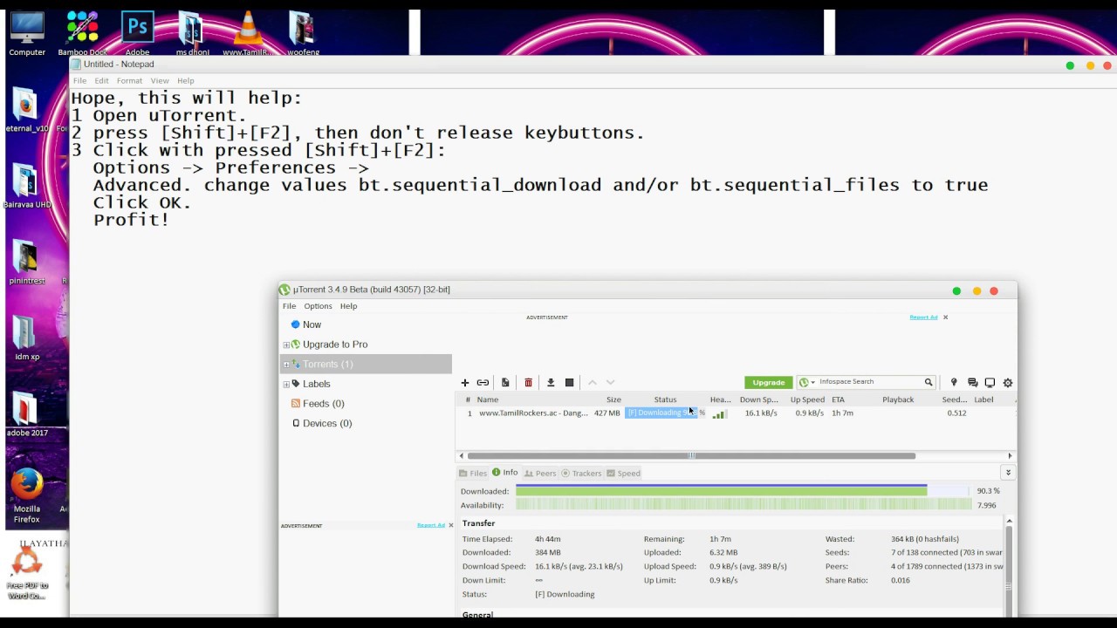Open the search provider dropdown arrow
1117x628 pixels.
pyautogui.click(x=812, y=382)
